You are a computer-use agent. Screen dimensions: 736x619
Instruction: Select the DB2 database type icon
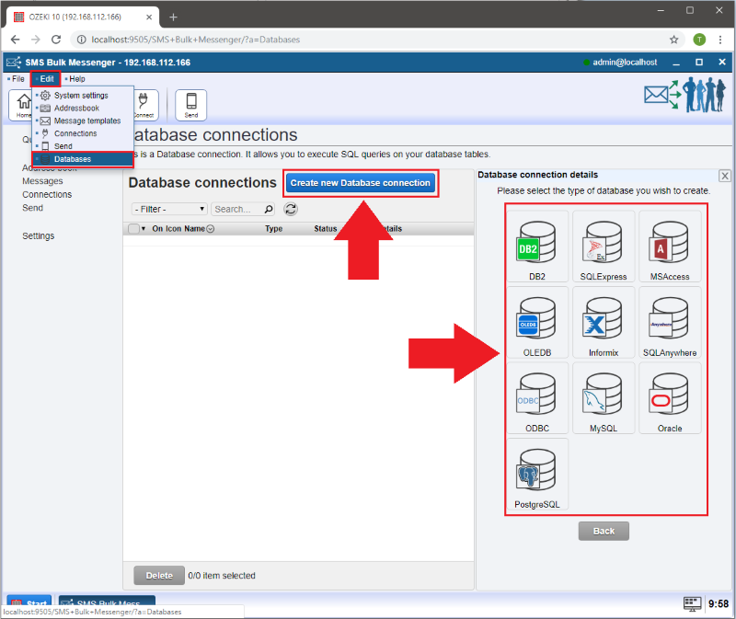pos(537,246)
